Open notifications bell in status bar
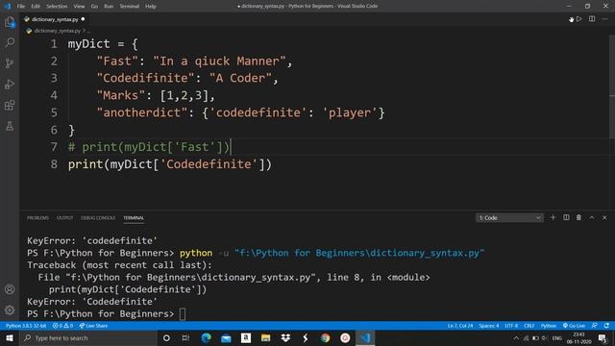 pos(606,326)
